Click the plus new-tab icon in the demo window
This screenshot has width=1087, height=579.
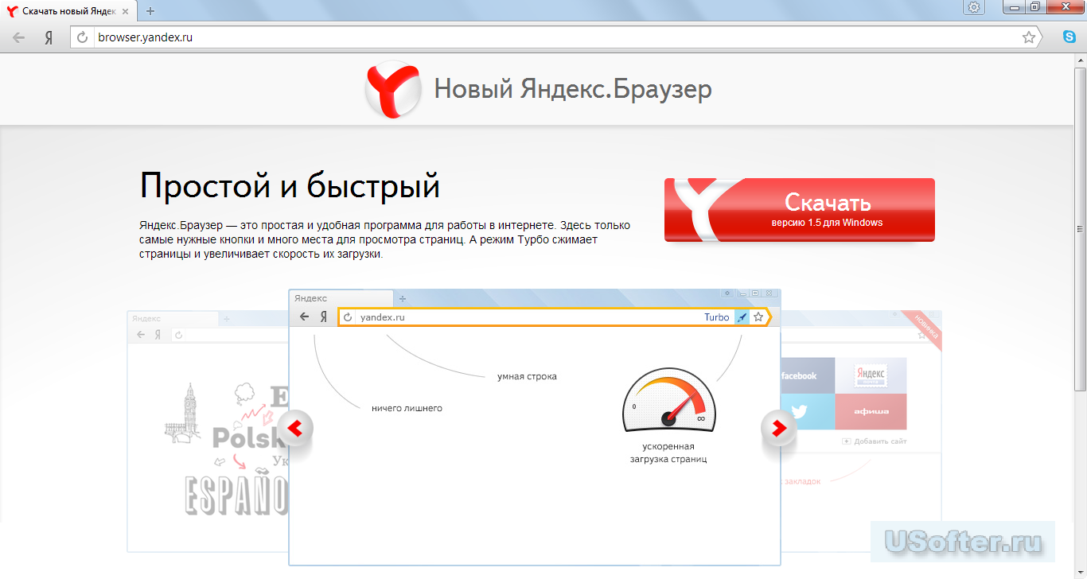coord(402,298)
